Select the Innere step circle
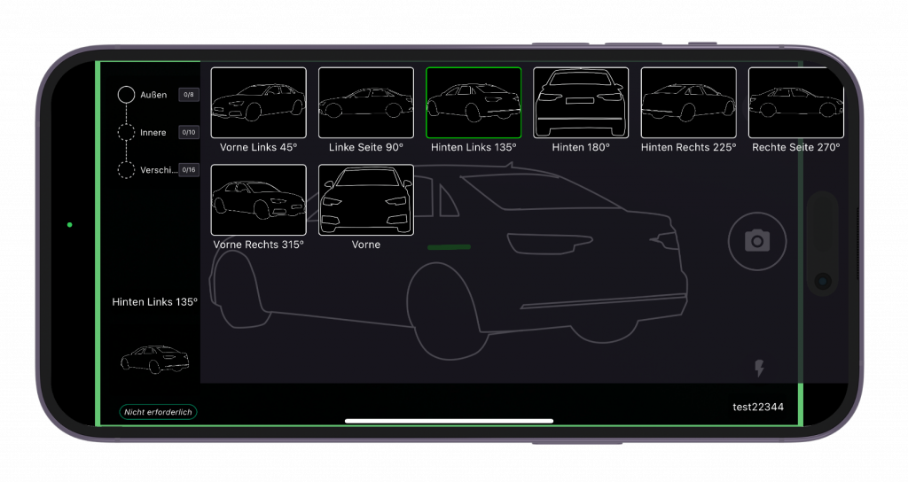Image resolution: width=908 pixels, height=482 pixels. [x=127, y=132]
